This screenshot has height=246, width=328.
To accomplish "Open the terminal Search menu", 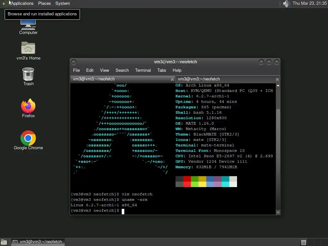I will point(122,70).
